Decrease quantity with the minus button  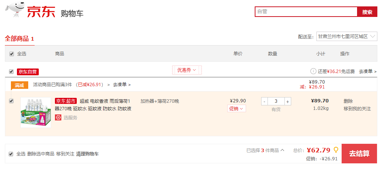(264, 101)
